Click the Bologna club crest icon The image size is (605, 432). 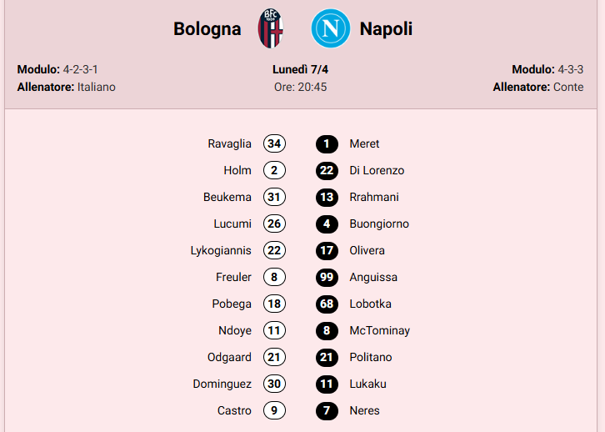pos(271,29)
